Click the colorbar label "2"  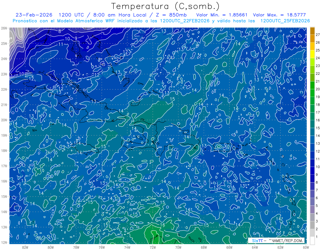pos(317,229)
